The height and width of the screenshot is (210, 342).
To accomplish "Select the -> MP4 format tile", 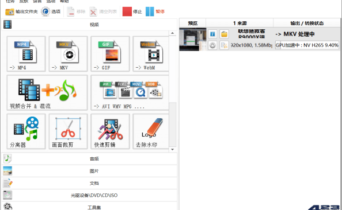I will [x=26, y=54].
